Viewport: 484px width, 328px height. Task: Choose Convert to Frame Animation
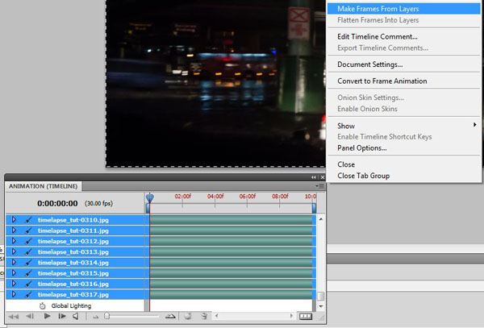(x=404, y=81)
